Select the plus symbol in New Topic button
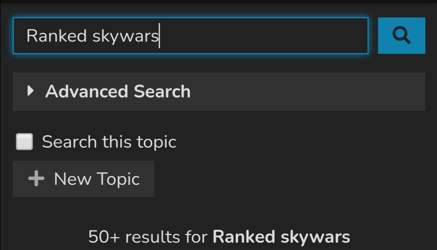Screen dimensions: 437x250 (x=36, y=179)
